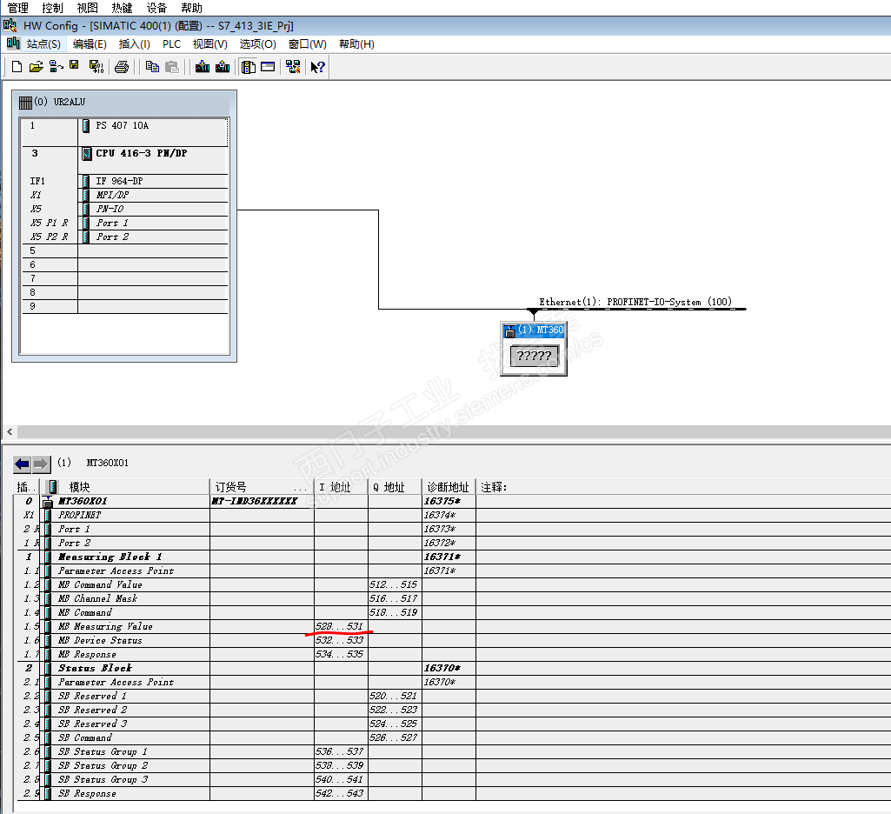
Task: Select the MPI/DP interface row
Action: point(124,195)
